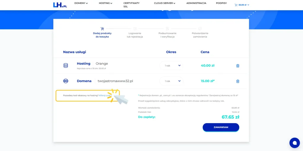Click the login step icon in progress bar
Viewport: 303px width, 151px height.
pos(135,29)
